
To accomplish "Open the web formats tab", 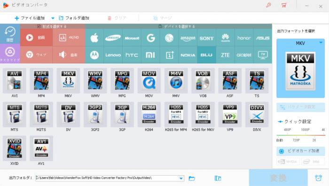I will click(x=36, y=55).
